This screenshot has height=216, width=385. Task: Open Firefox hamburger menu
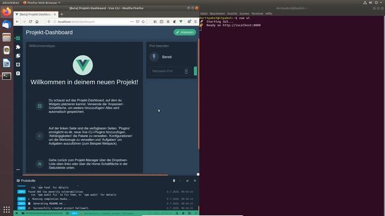196,22
